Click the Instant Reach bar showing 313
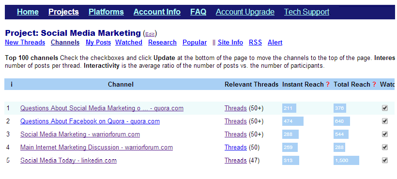The image size is (397, 179). point(290,160)
